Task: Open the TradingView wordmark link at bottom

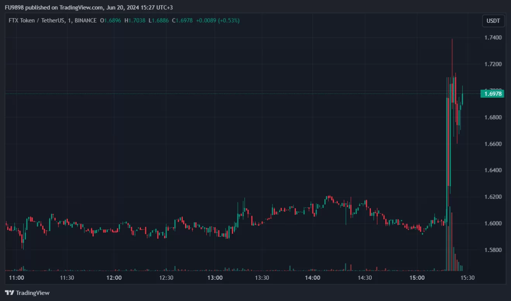Action: 33,293
